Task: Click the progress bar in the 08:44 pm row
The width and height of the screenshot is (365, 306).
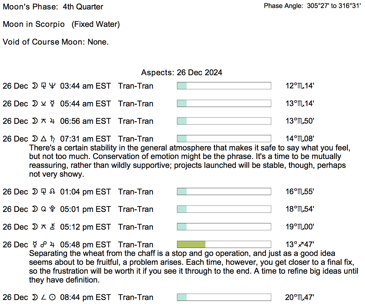Action: tap(224, 297)
